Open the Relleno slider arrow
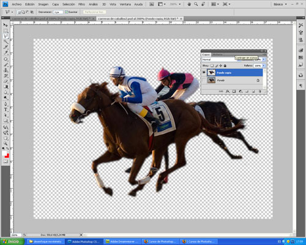Viewport: 306px width, 245px height. 264,66
